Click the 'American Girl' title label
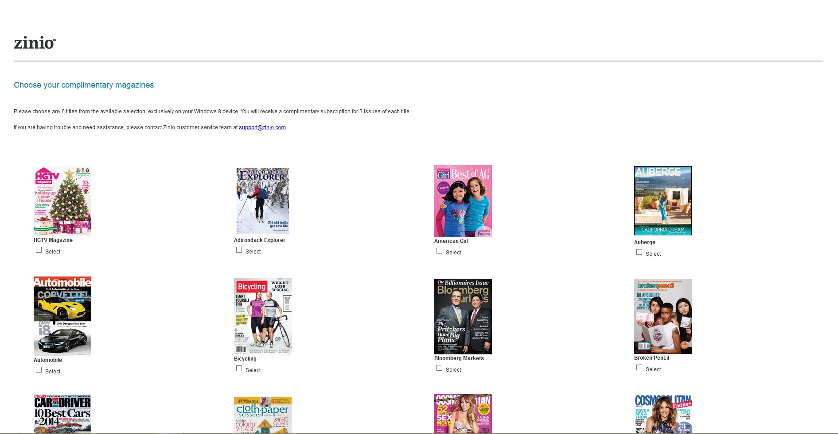838x434 pixels. (451, 241)
